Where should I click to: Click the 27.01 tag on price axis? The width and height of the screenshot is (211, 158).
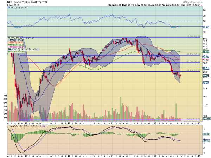click(x=206, y=68)
